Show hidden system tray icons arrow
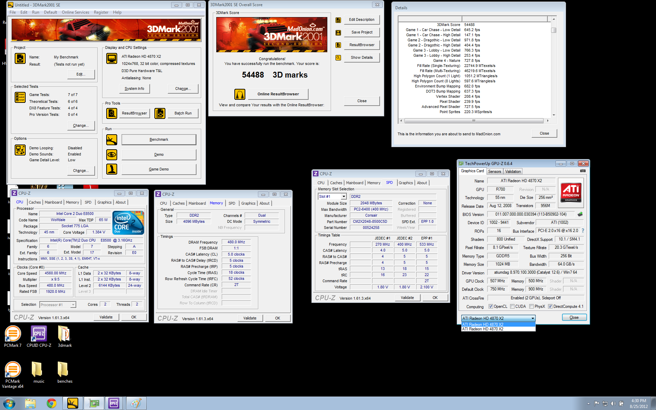The width and height of the screenshot is (656, 410). (588, 404)
